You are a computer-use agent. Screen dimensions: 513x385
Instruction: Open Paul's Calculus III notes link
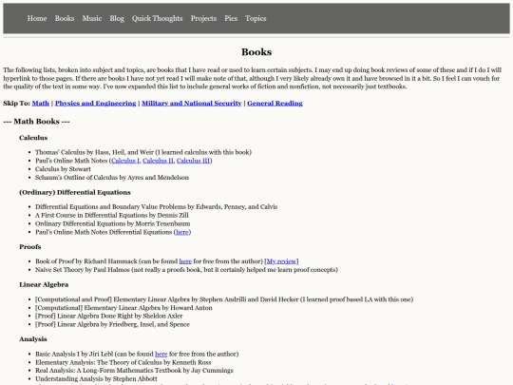point(193,161)
